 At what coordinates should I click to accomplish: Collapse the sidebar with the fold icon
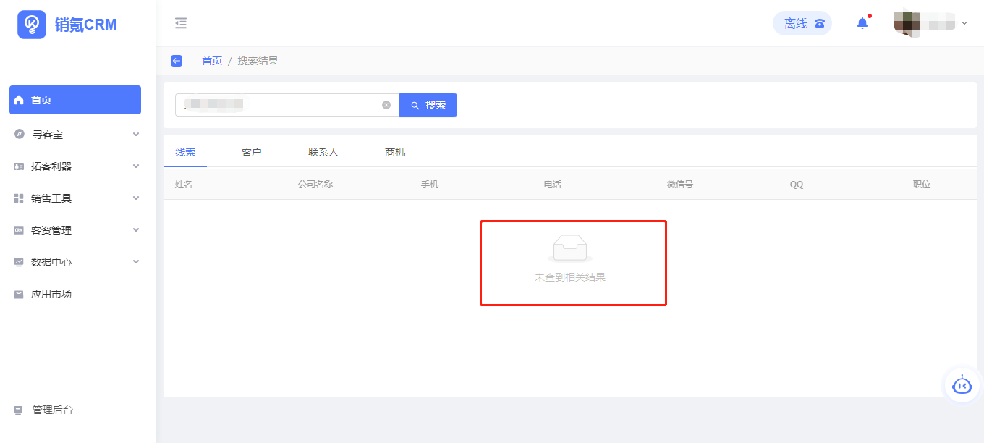point(181,23)
